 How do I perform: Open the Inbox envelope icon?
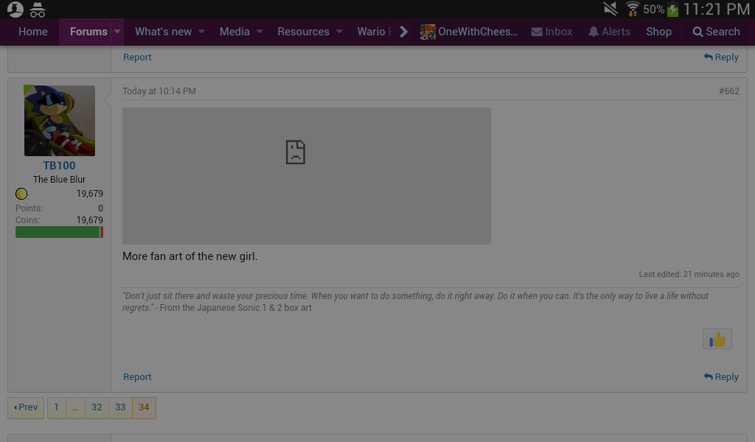(537, 32)
